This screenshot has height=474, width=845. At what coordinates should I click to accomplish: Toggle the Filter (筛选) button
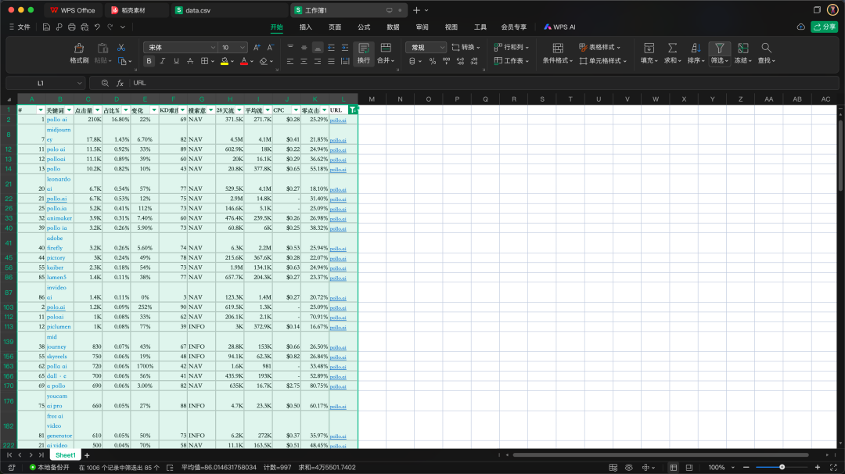(720, 53)
